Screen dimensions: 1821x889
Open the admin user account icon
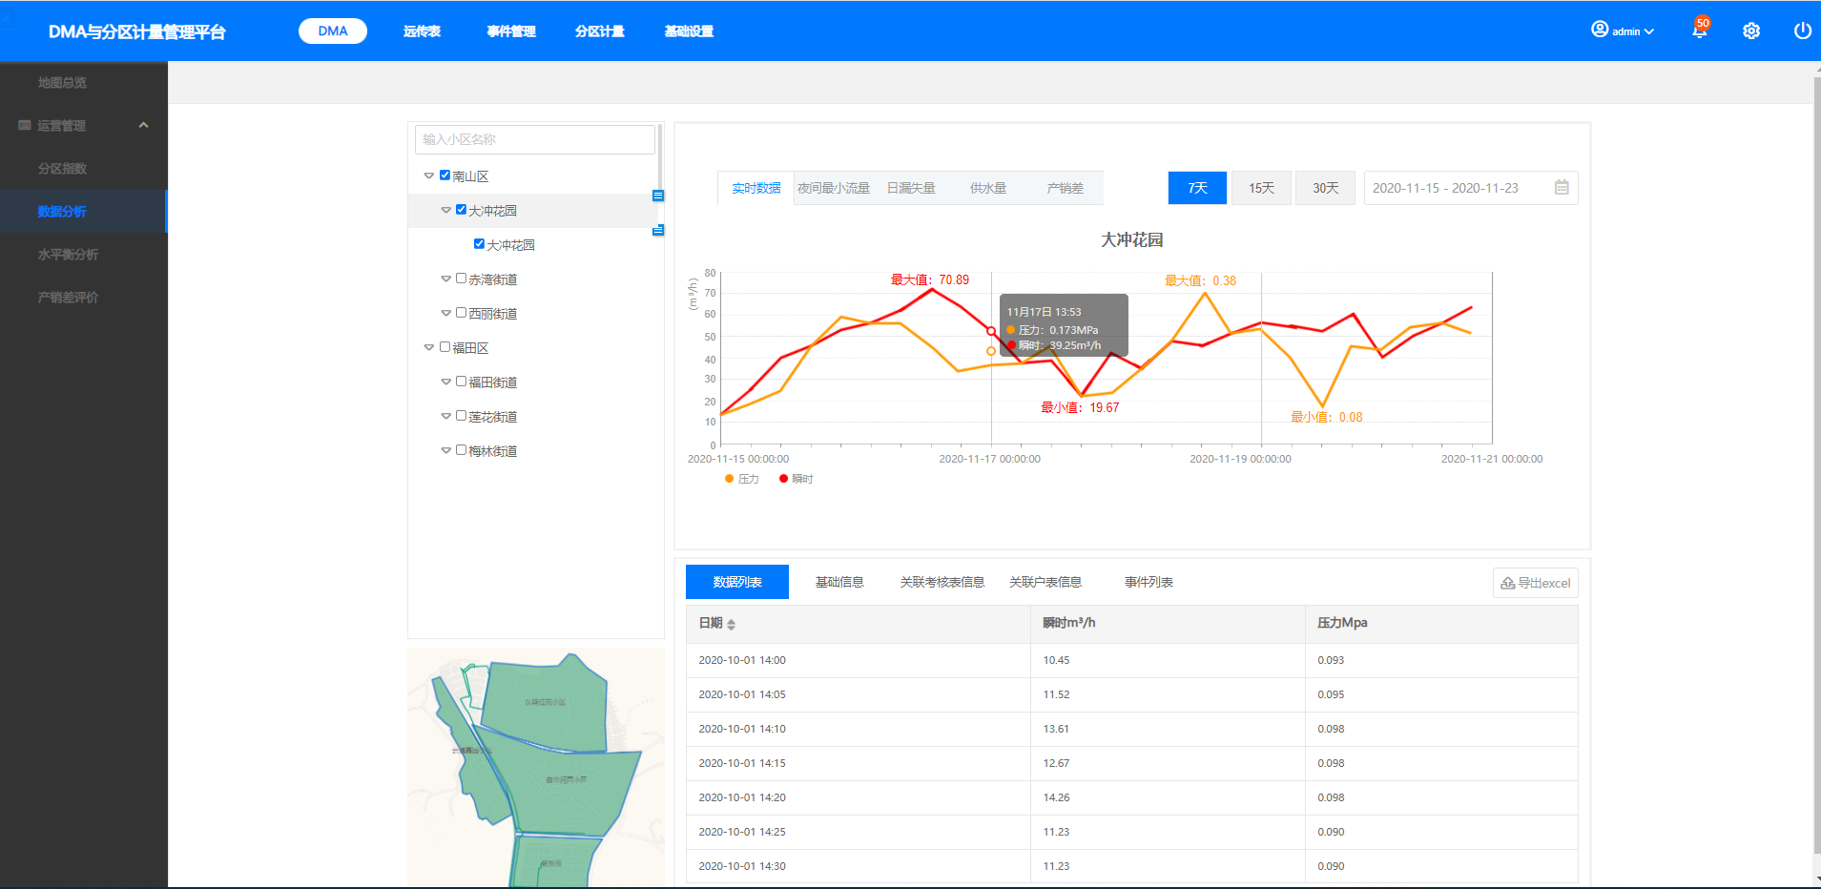point(1600,30)
